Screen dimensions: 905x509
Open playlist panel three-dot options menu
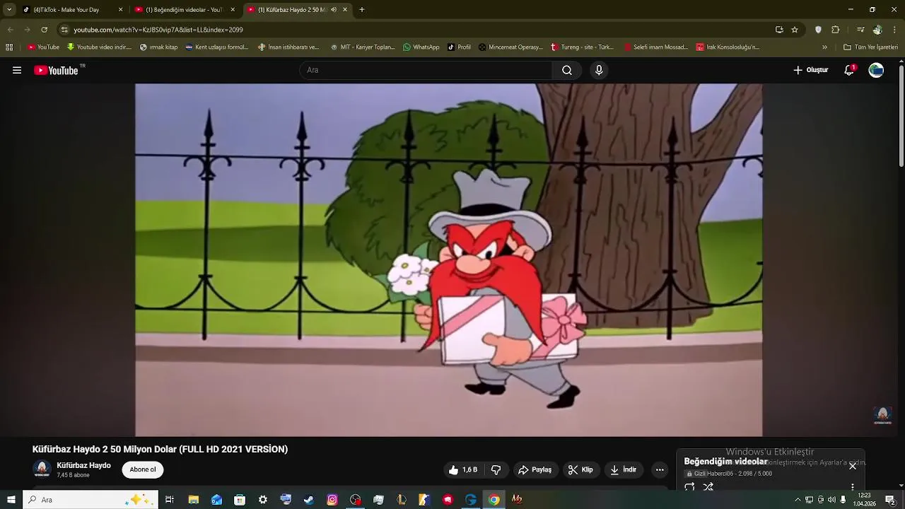tap(853, 487)
